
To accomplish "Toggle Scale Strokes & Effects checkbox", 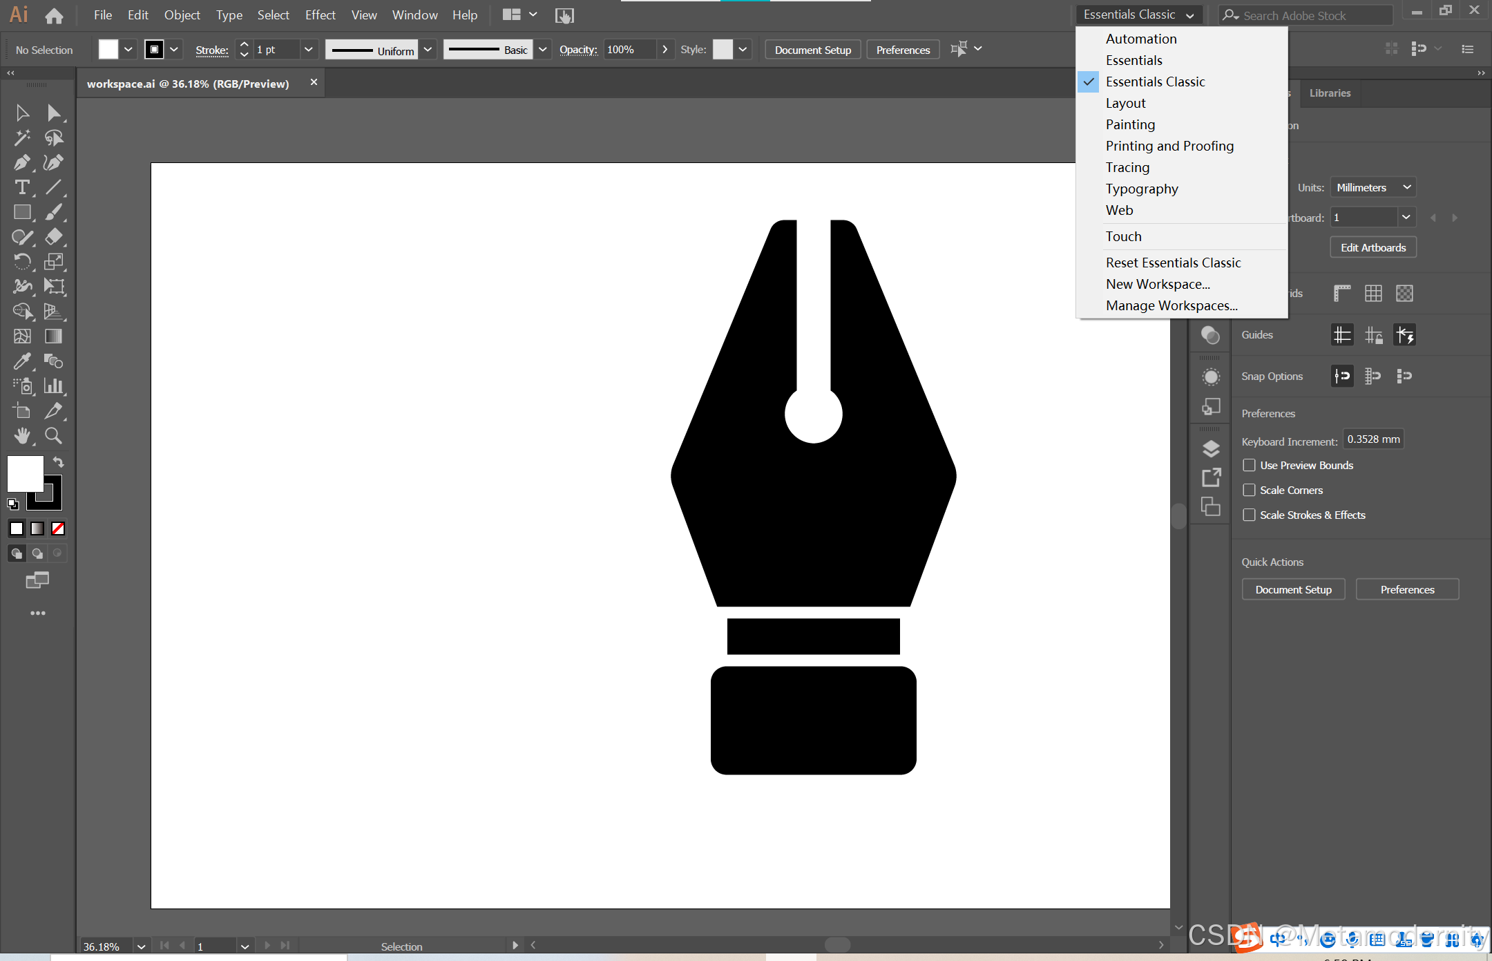I will (x=1249, y=515).
